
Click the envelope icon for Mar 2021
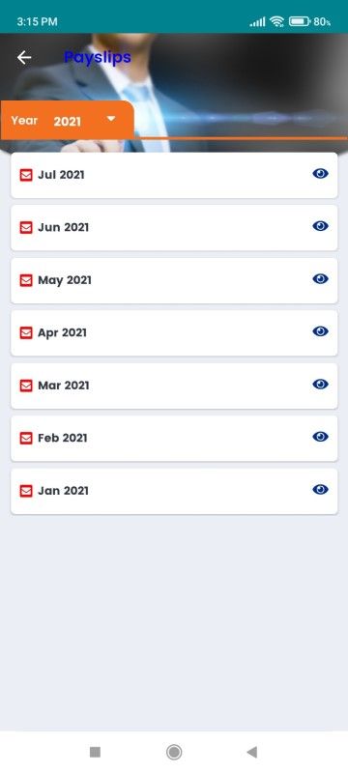pos(26,386)
